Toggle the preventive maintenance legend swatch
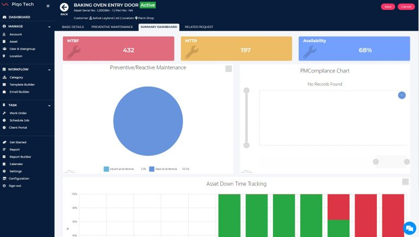This screenshot has width=419, height=237. point(106,169)
